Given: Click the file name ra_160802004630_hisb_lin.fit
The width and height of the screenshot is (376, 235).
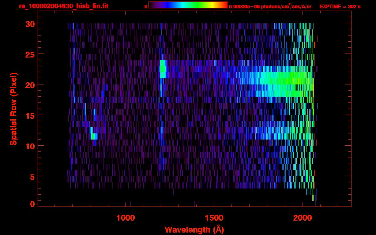Looking at the screenshot, I should [x=63, y=6].
